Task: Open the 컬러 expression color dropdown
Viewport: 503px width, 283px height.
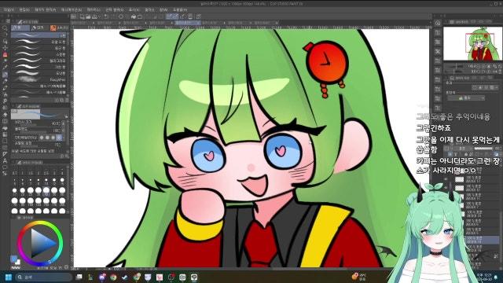Action: (466, 97)
